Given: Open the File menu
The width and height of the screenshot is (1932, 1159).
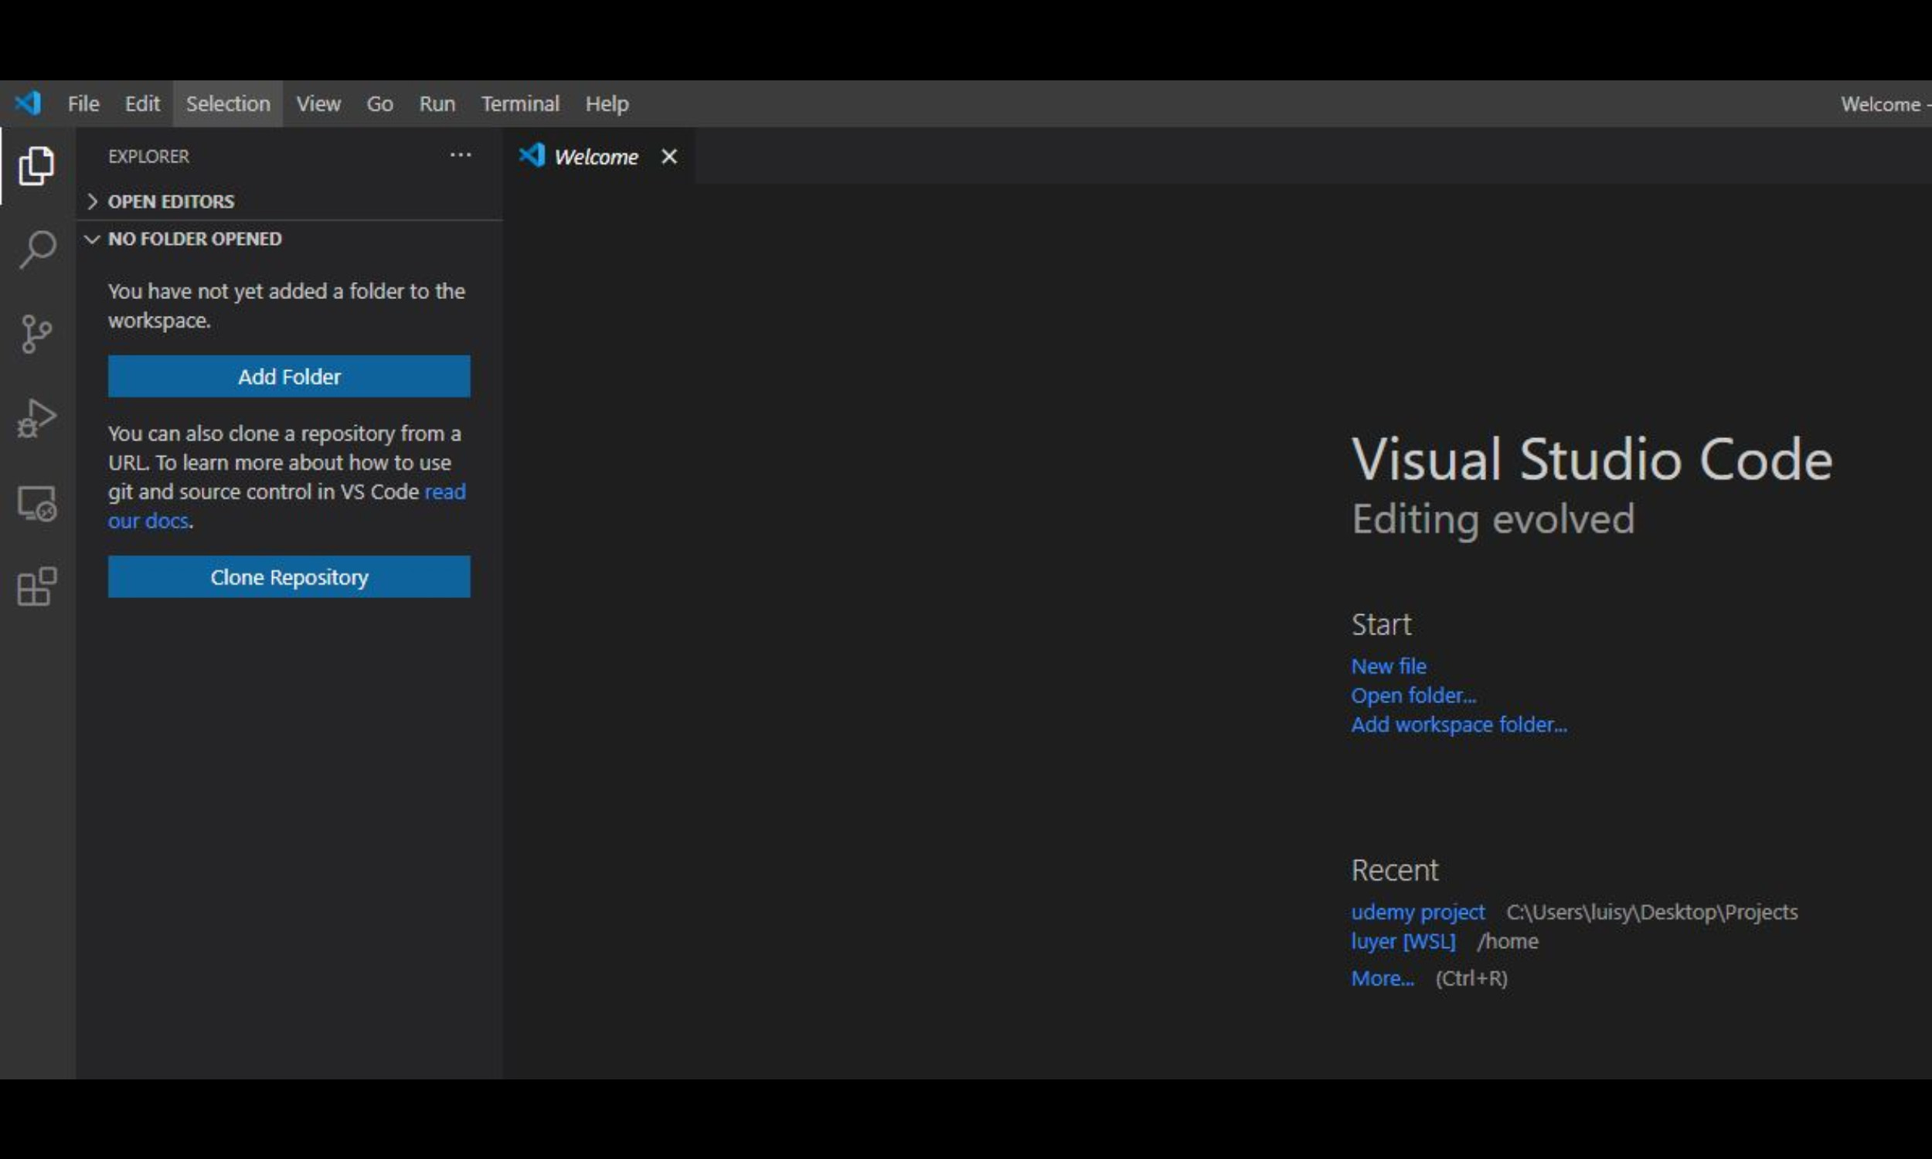Looking at the screenshot, I should (83, 104).
